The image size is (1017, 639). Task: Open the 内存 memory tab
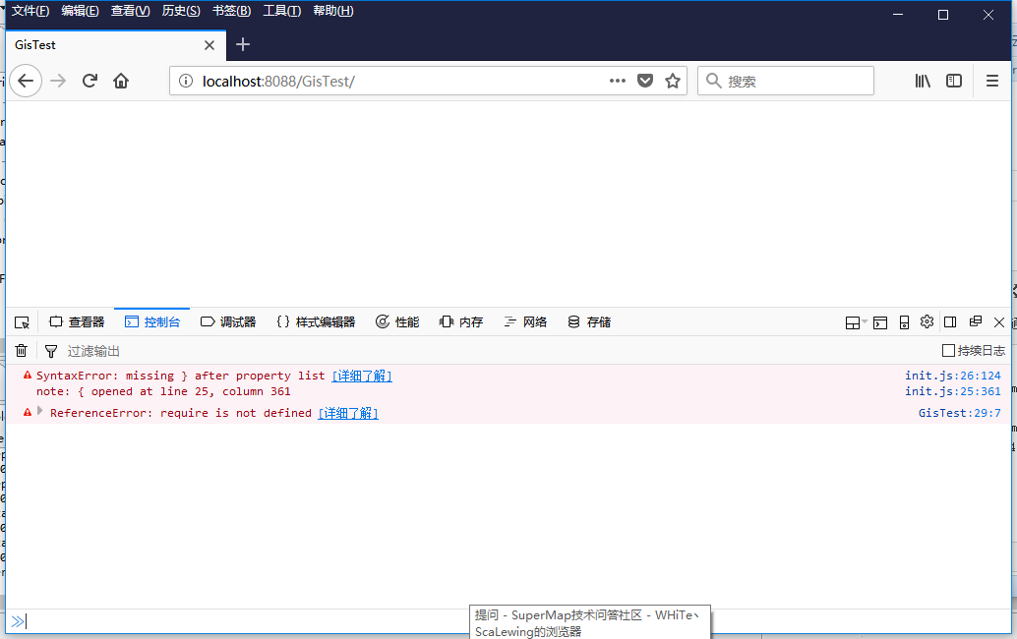pyautogui.click(x=461, y=322)
